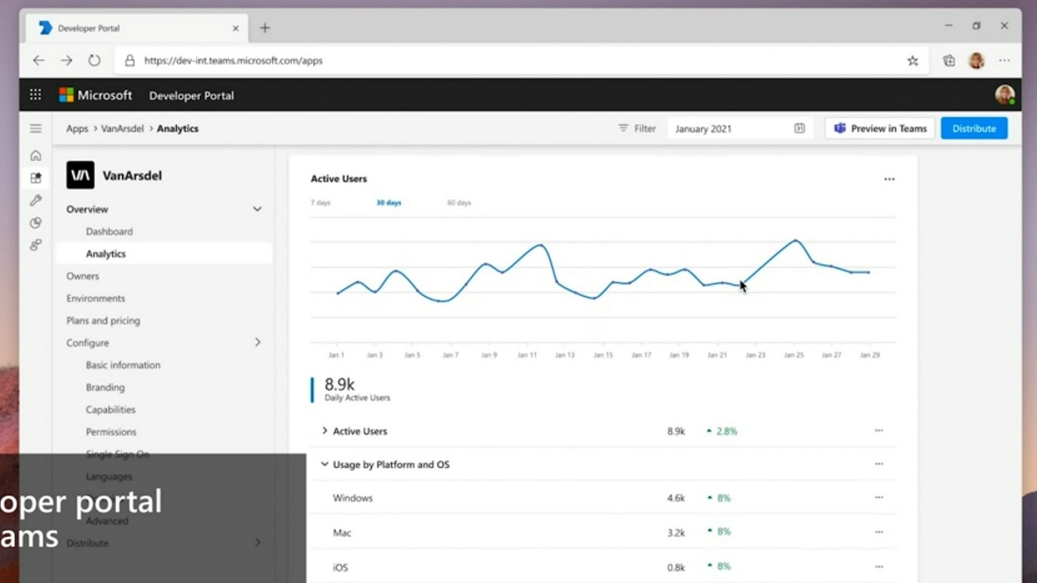Open Owners page

[83, 276]
